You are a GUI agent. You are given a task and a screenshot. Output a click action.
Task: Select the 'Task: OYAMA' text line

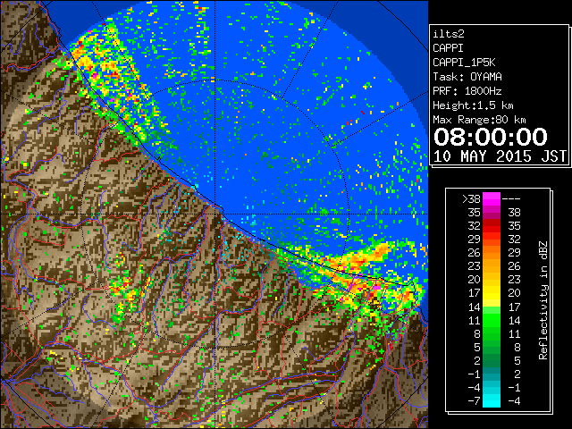pos(467,77)
